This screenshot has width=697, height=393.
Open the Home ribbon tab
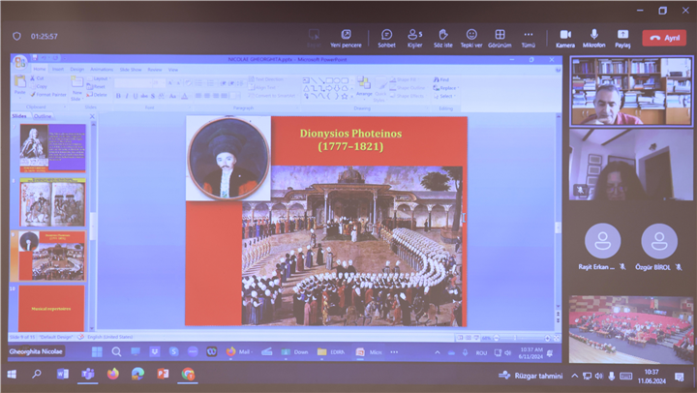40,69
